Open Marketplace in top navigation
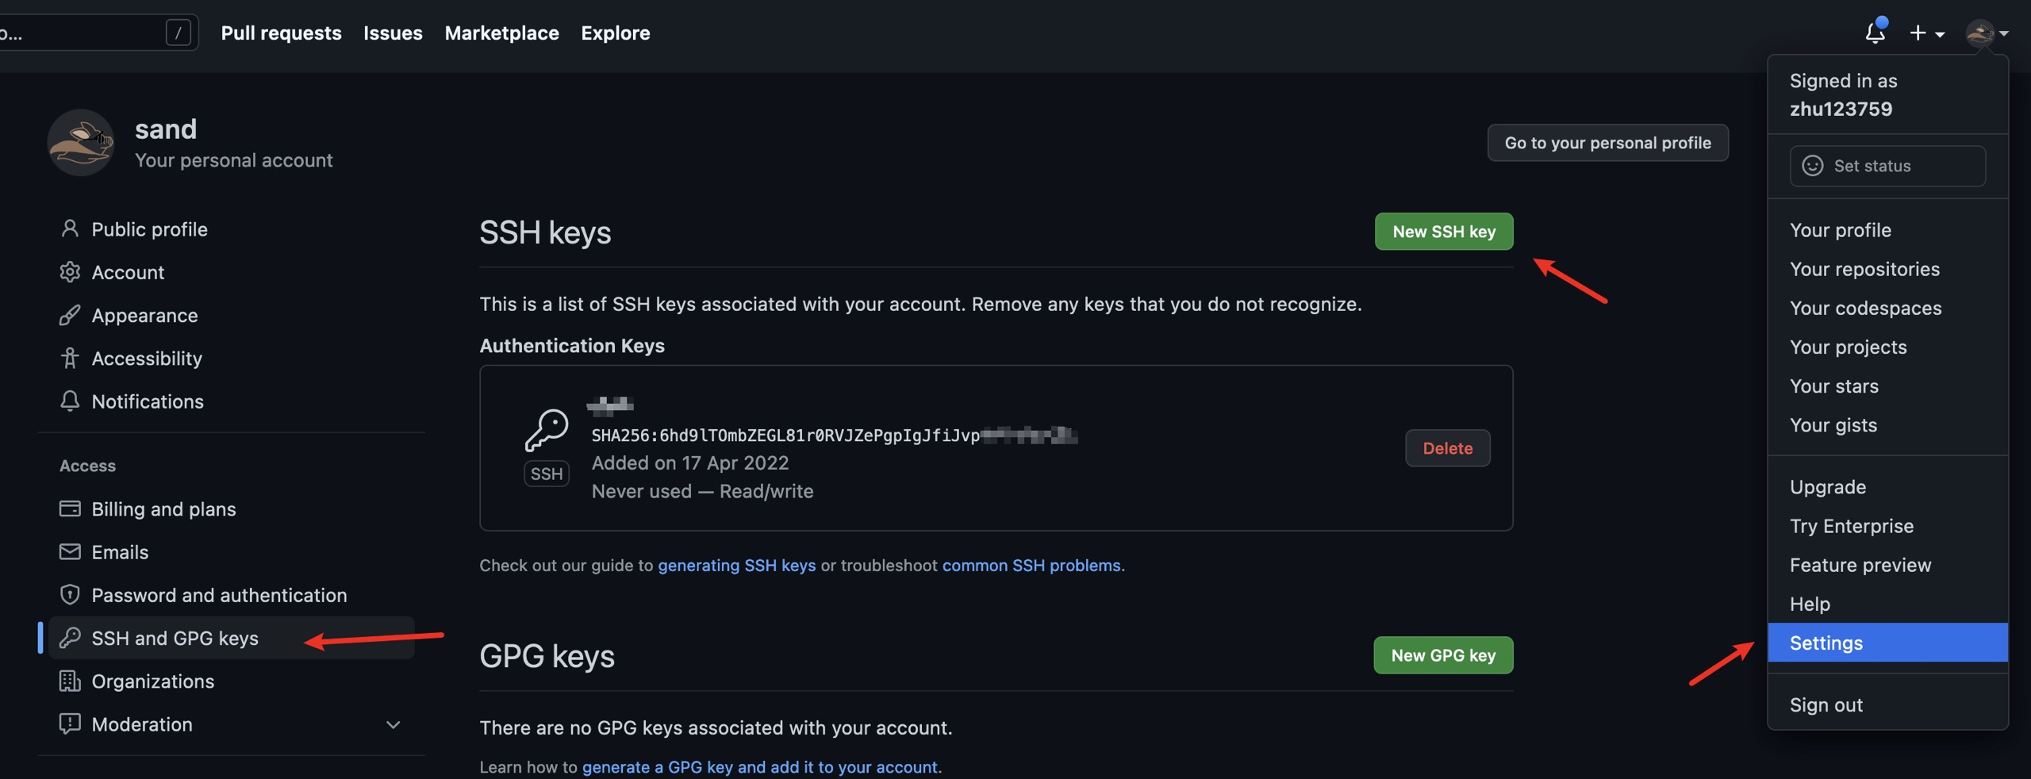The height and width of the screenshot is (779, 2031). pyautogui.click(x=501, y=33)
